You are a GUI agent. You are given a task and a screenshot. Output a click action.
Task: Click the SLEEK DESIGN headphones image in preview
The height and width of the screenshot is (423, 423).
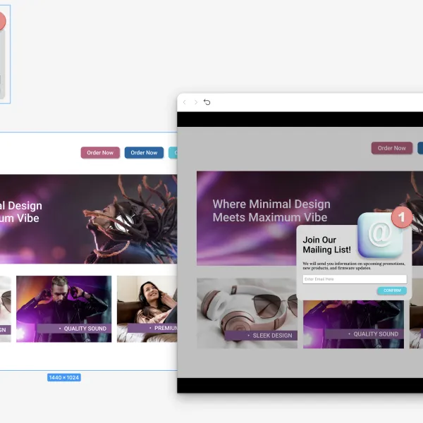[x=247, y=313]
